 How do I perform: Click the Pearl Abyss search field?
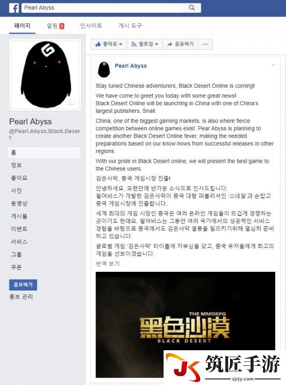(102, 8)
